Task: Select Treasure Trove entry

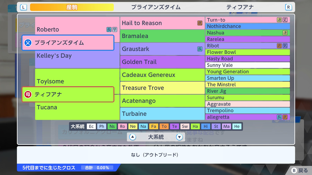Action: click(162, 88)
